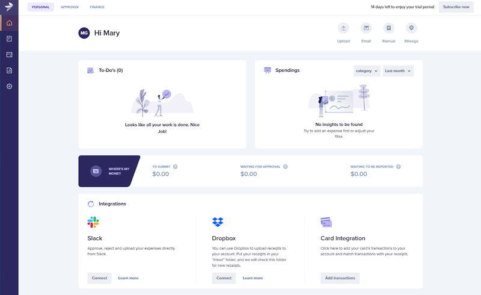Open the Home dashboard in the sidebar

(9, 23)
